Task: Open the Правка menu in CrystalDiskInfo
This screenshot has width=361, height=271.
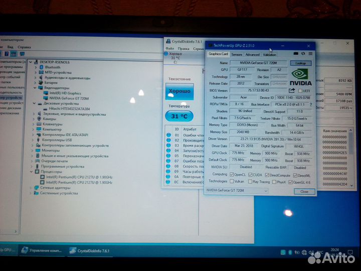Action: 184,49
